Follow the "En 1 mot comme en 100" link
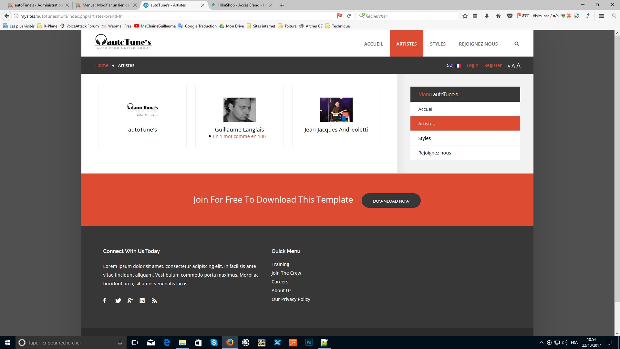This screenshot has width=620, height=349. 239,136
